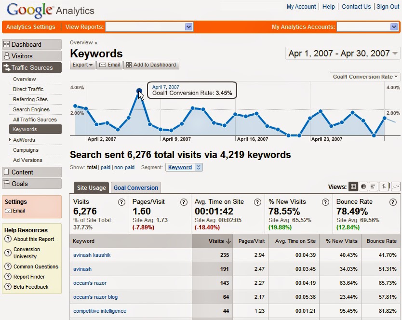Select the Site Usage tab
The width and height of the screenshot is (402, 320).
click(91, 187)
